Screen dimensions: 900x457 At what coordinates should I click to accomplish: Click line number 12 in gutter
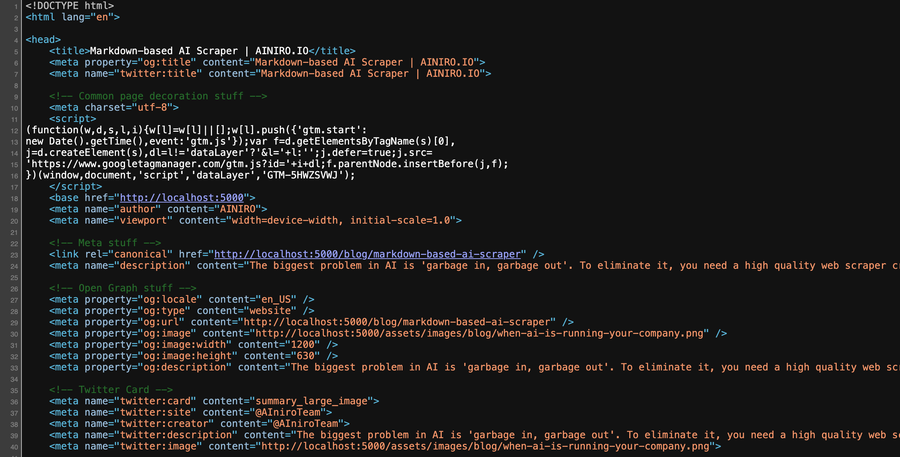tap(14, 131)
